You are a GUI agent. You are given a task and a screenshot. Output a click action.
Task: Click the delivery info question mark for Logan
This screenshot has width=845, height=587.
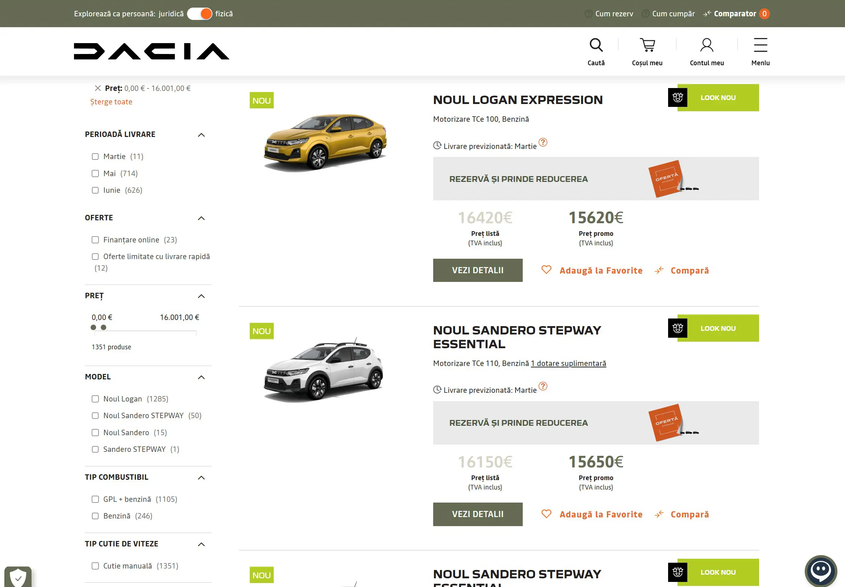[543, 142]
